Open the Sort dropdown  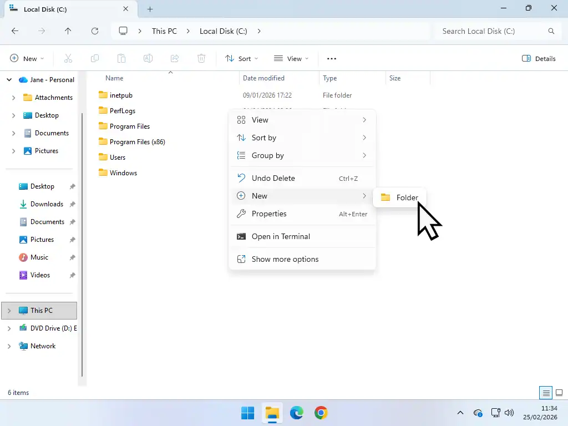(241, 58)
